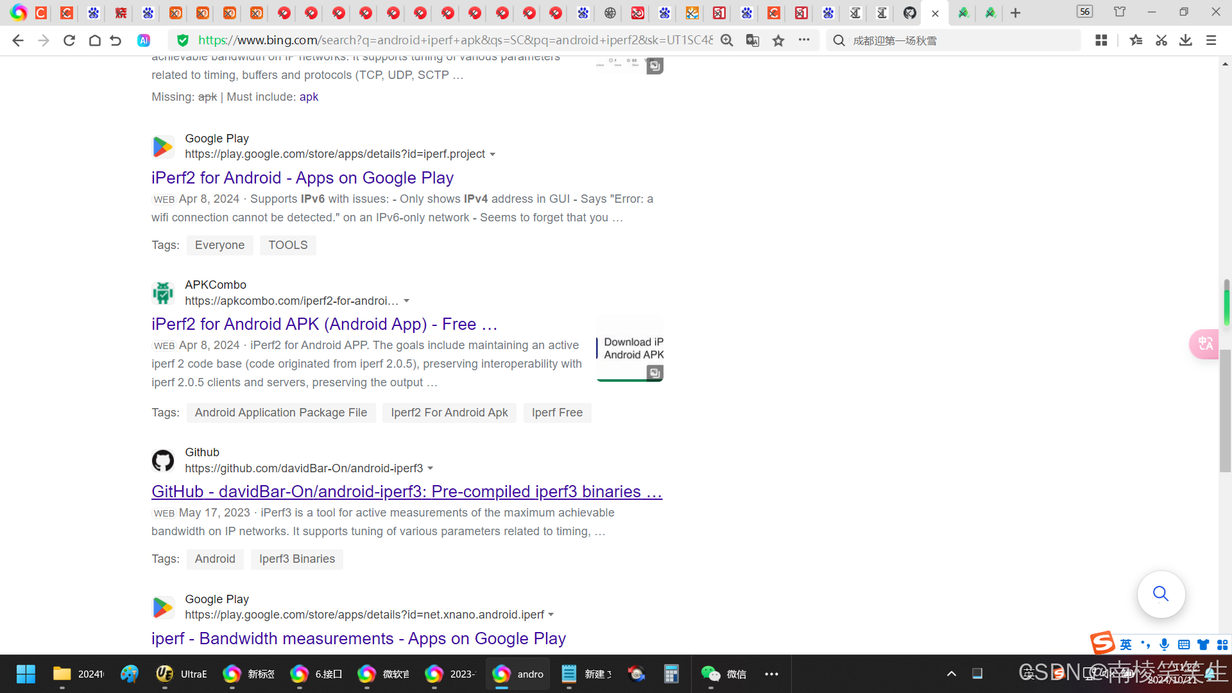Select the Iperf3 Binaries tag

[x=296, y=559]
